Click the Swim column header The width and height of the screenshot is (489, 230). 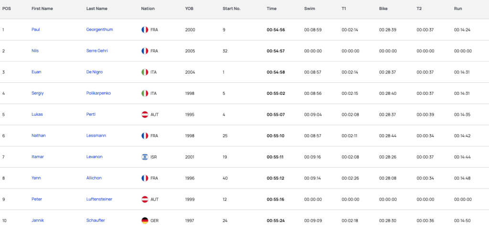pyautogui.click(x=309, y=9)
